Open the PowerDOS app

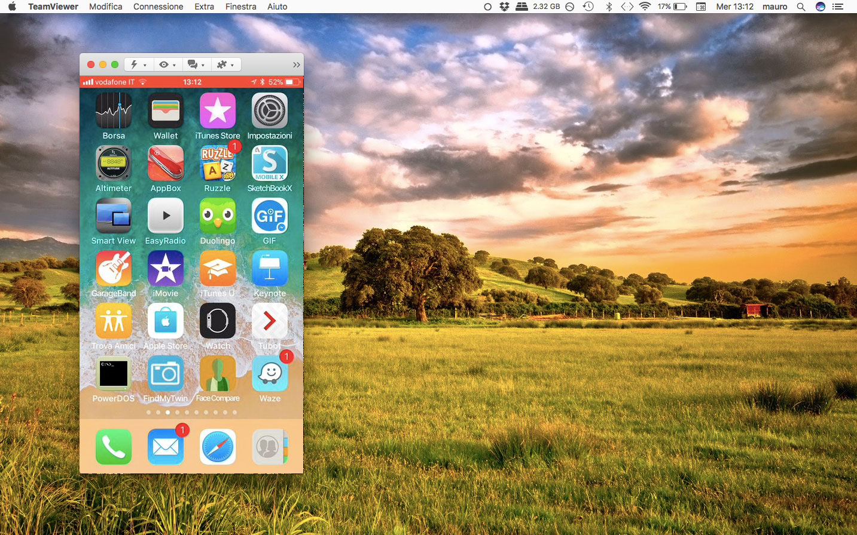[114, 374]
